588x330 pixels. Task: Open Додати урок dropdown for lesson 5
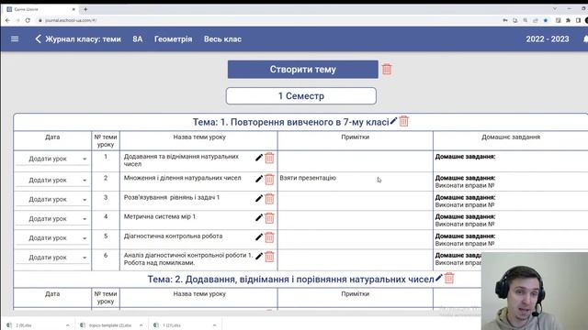click(52, 238)
